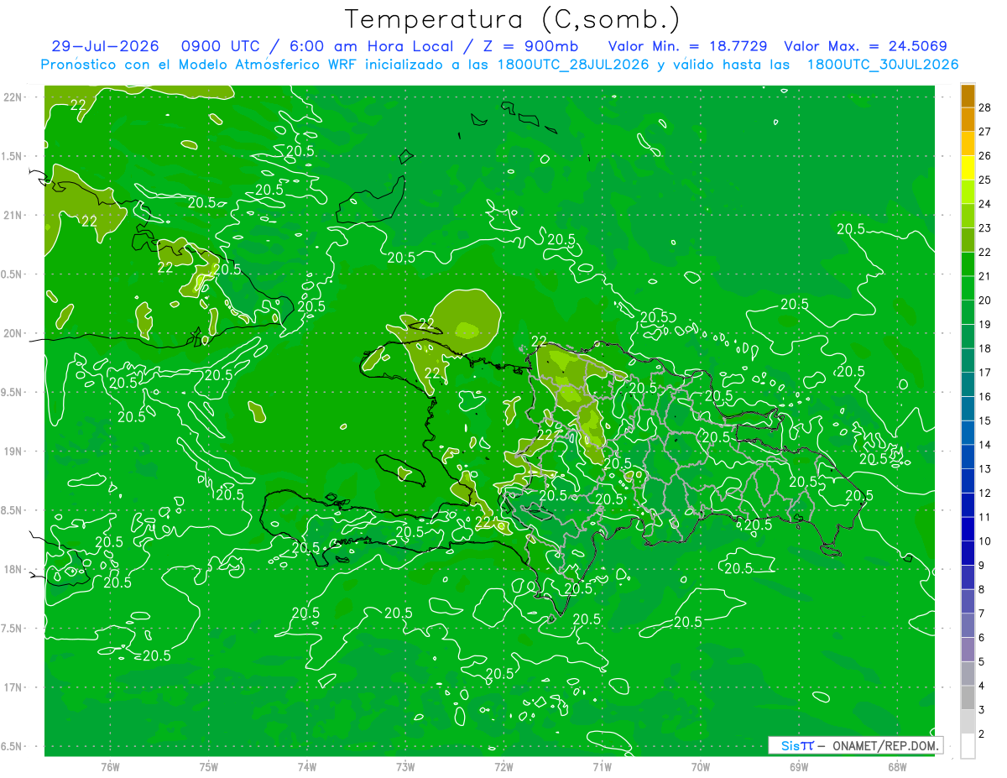The width and height of the screenshot is (1007, 778).
Task: Click the '20N' latitude axis label
Action: (x=14, y=333)
